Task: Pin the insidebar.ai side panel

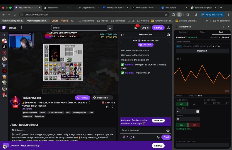Action: (223, 26)
